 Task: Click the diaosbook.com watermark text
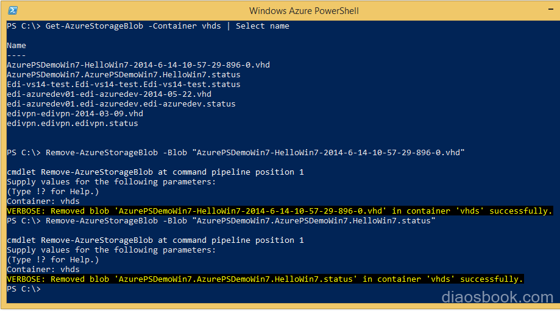(497, 297)
